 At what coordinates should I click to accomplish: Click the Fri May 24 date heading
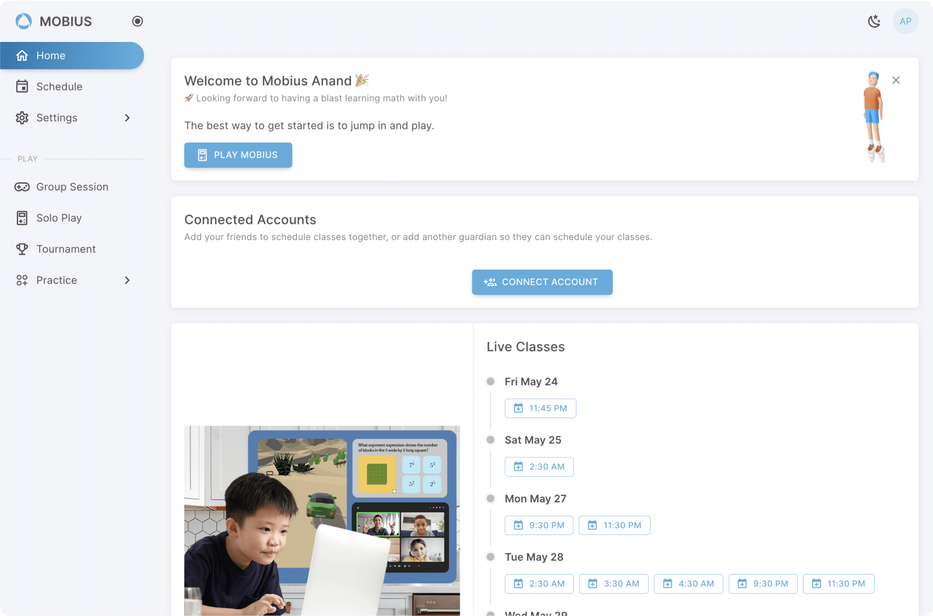531,382
